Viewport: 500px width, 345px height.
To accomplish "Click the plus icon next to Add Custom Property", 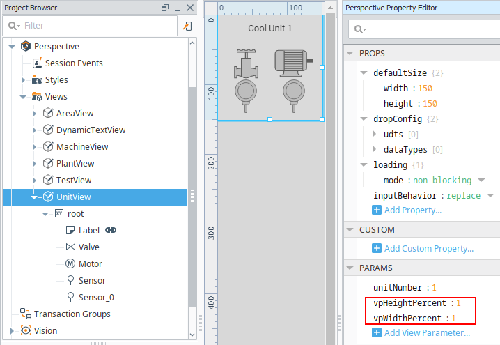I will click(377, 248).
